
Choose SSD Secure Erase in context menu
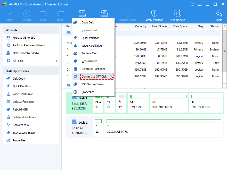click(x=93, y=84)
